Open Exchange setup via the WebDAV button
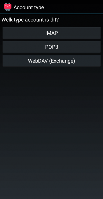 pos(51,61)
